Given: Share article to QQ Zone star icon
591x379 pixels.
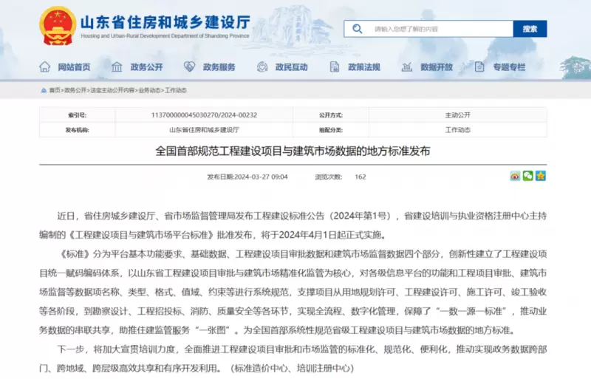Looking at the screenshot, I should (x=540, y=176).
